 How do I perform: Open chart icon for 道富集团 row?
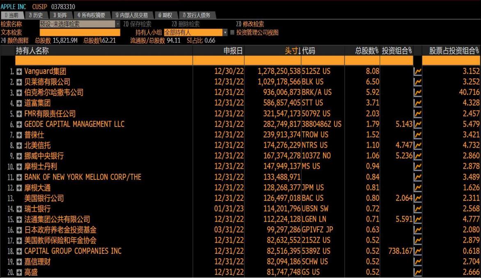(x=417, y=103)
